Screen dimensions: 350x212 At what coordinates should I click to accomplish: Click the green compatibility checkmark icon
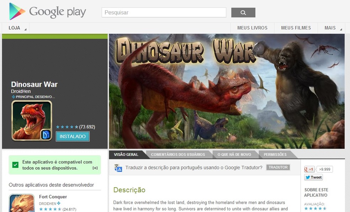(15, 165)
